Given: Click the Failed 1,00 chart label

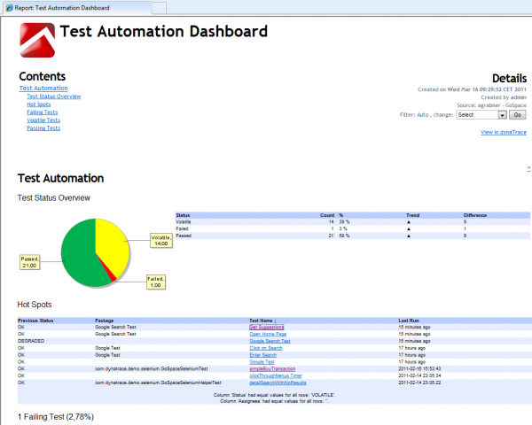Looking at the screenshot, I should (156, 282).
